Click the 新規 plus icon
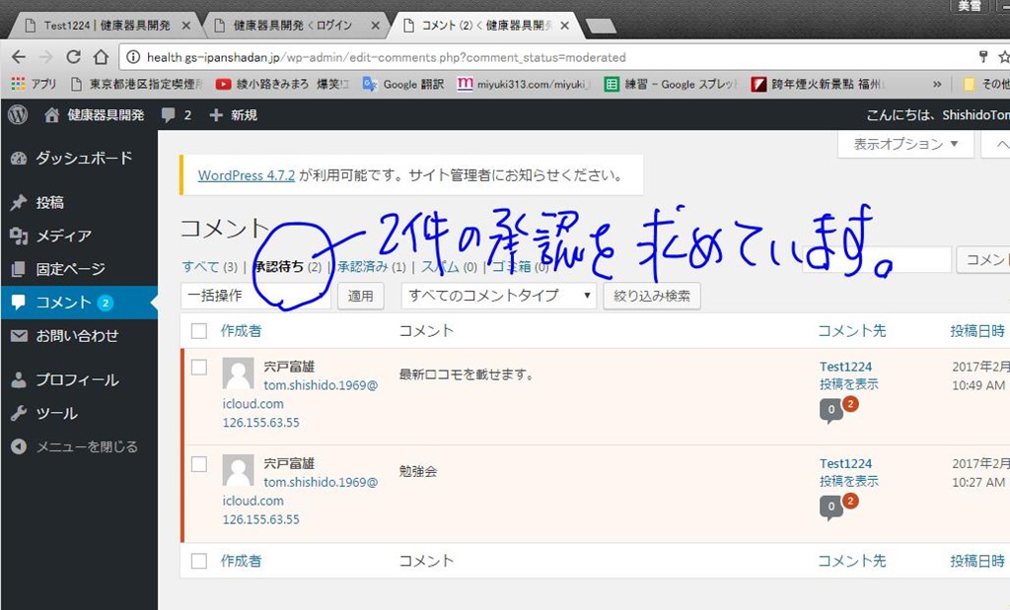 216,115
